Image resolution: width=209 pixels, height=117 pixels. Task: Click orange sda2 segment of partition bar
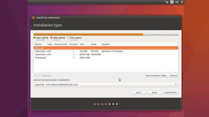tap(89, 34)
